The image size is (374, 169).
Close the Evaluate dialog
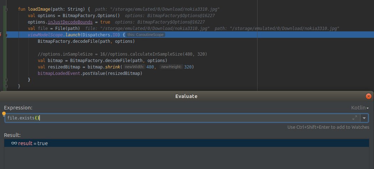tap(369, 96)
